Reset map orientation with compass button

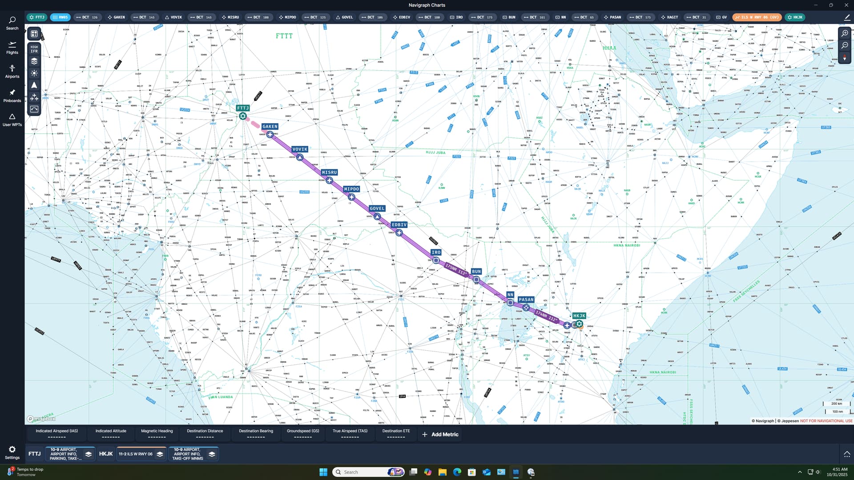(844, 58)
